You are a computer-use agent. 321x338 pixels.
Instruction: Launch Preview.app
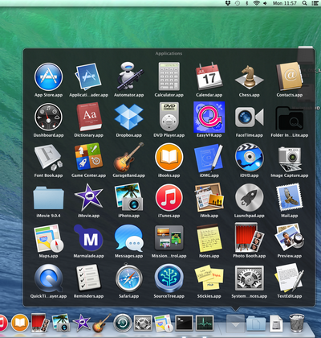290,237
